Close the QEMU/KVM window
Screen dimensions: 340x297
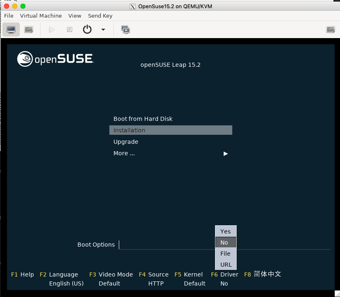[7, 6]
